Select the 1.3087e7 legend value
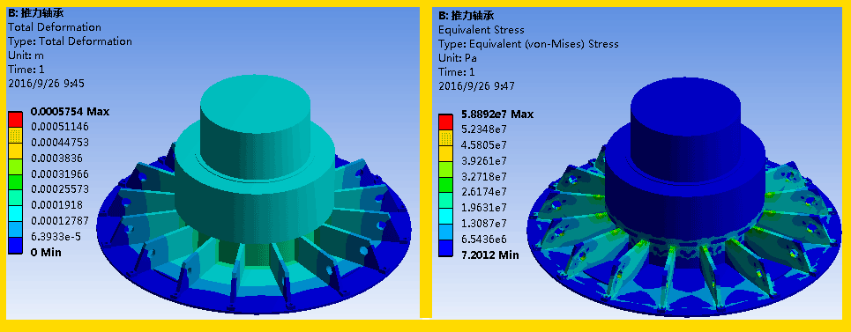 click(x=484, y=224)
